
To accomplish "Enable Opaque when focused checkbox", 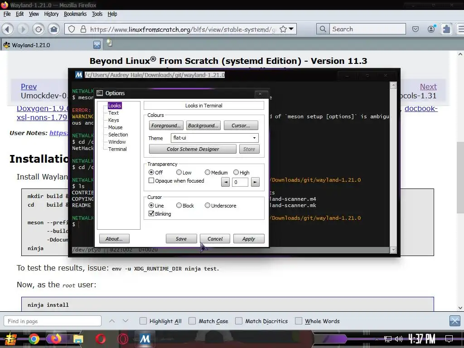I will [x=151, y=180].
